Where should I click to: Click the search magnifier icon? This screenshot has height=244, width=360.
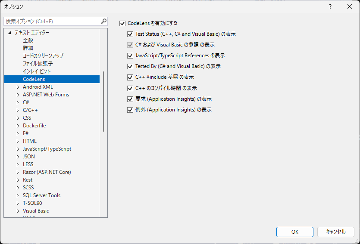coord(103,21)
